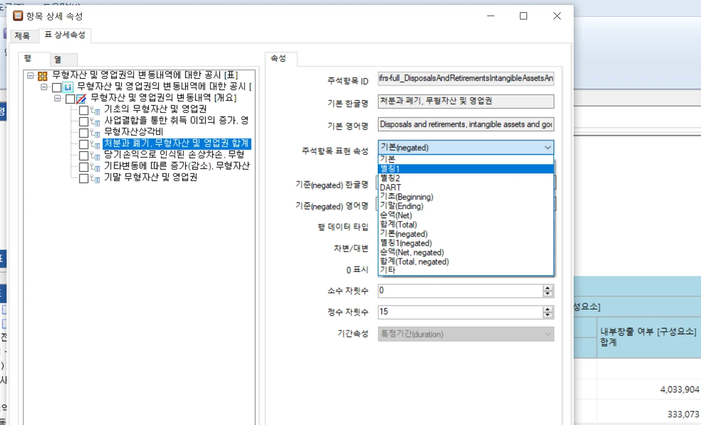Close the 주석항목 표현 속성 dropdown arrow
This screenshot has width=701, height=425.
(547, 147)
